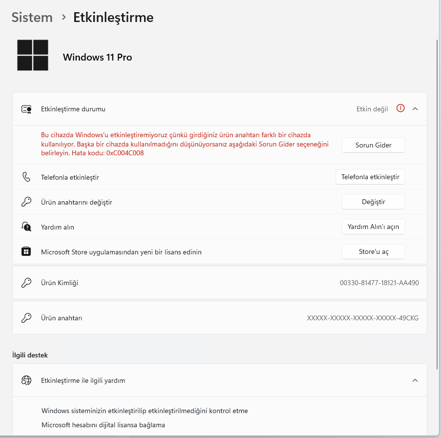Click the Windows 11 Pro logo

pos(33,55)
